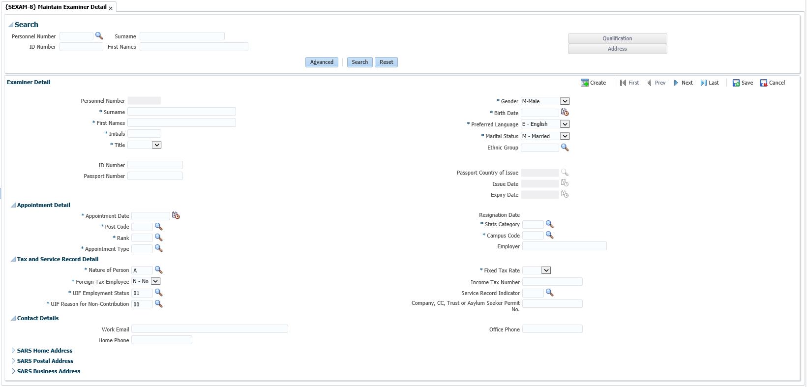Open the Title dropdown list

point(156,145)
